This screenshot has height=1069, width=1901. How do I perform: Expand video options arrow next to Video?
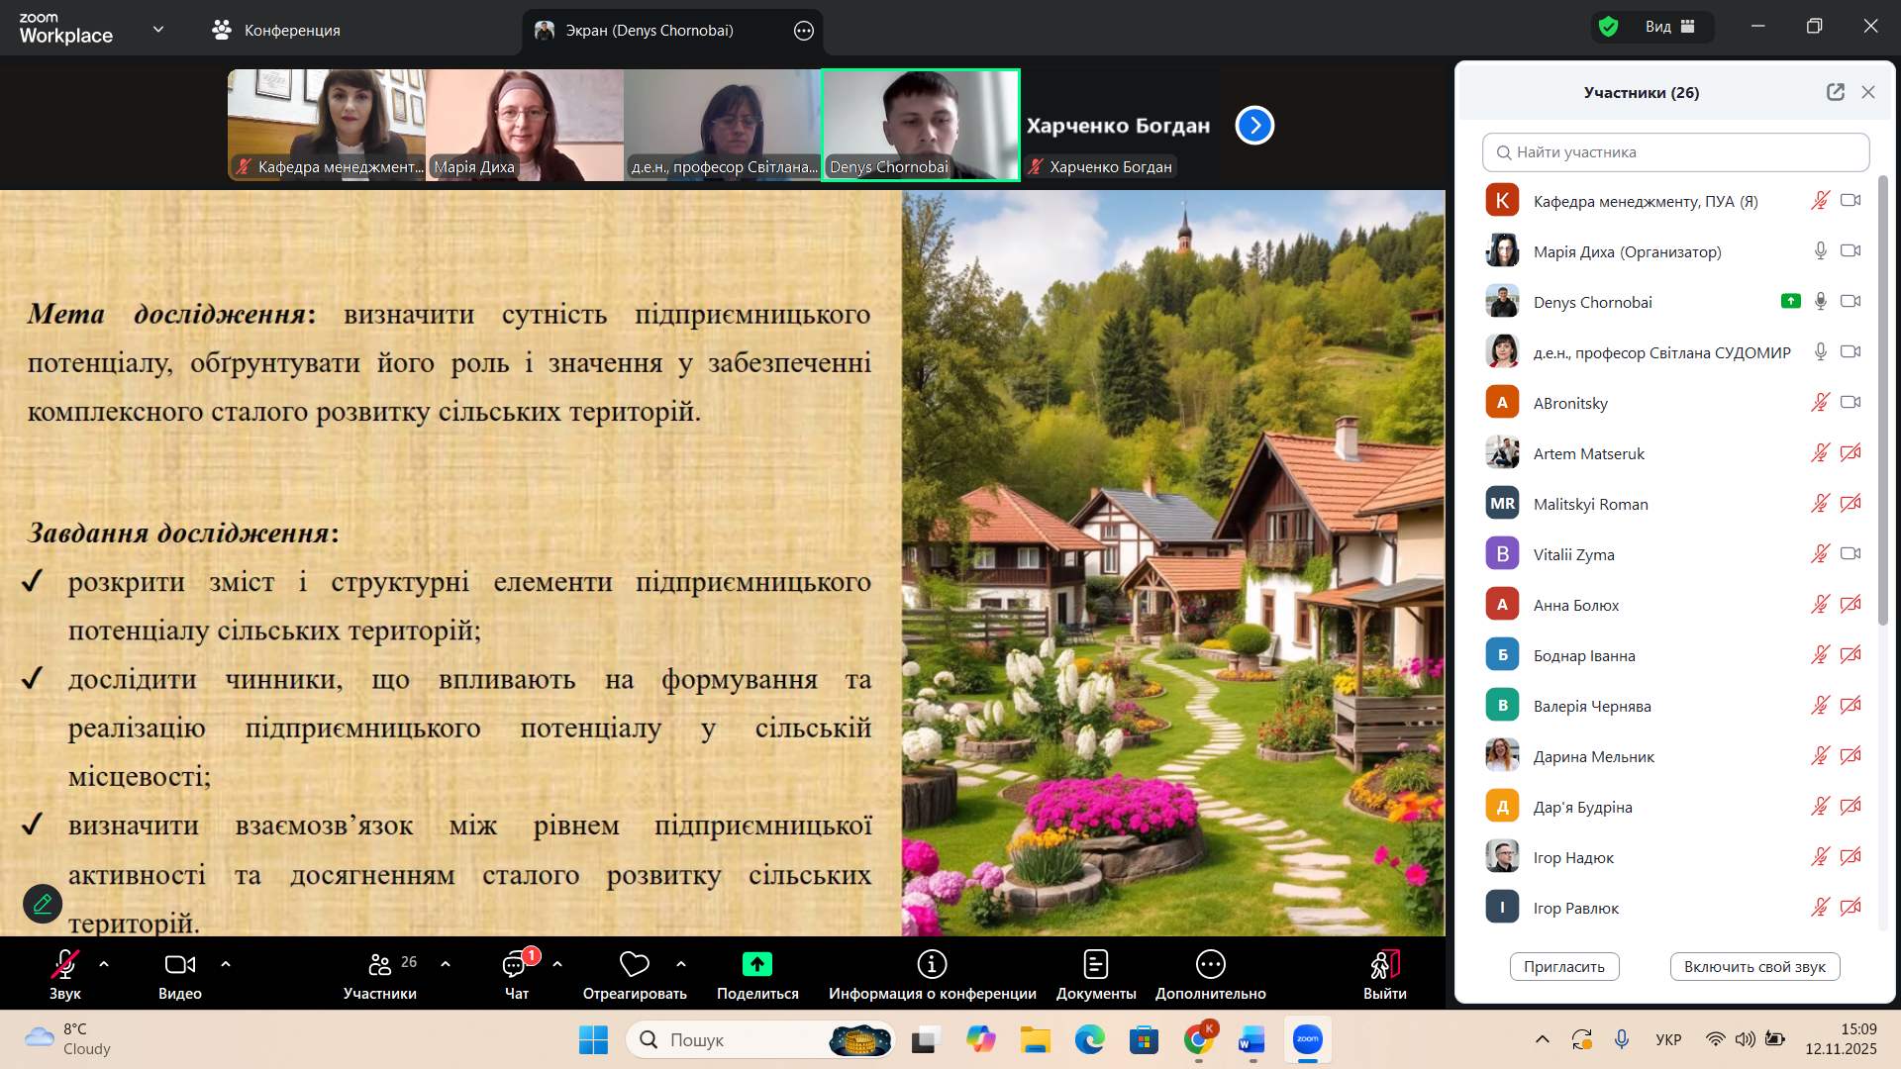pyautogui.click(x=226, y=963)
